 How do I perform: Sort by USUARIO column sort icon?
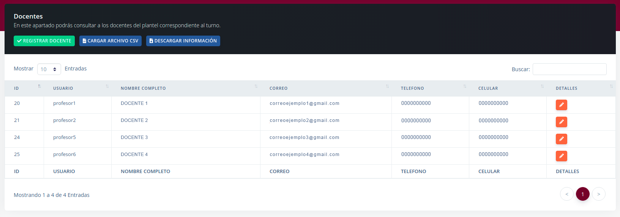click(107, 87)
